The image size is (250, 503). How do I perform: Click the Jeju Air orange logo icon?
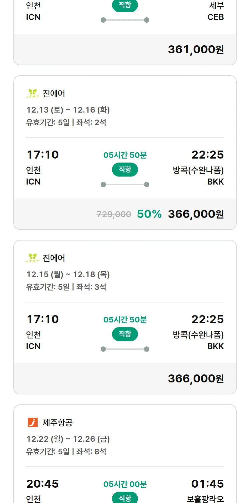point(33,422)
